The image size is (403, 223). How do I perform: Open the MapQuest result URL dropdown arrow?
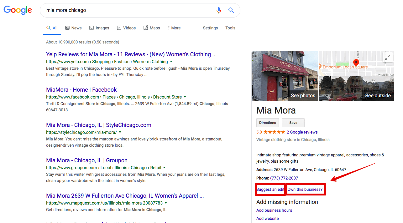pyautogui.click(x=166, y=203)
